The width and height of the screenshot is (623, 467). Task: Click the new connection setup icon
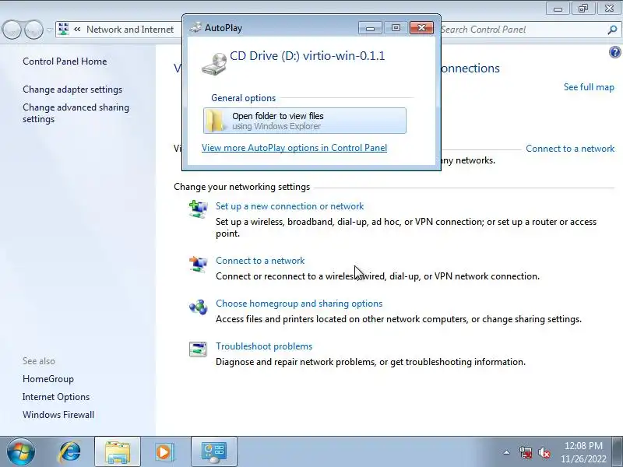pos(198,209)
